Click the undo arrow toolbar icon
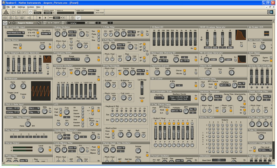This screenshot has width=277, height=168. 24,12
